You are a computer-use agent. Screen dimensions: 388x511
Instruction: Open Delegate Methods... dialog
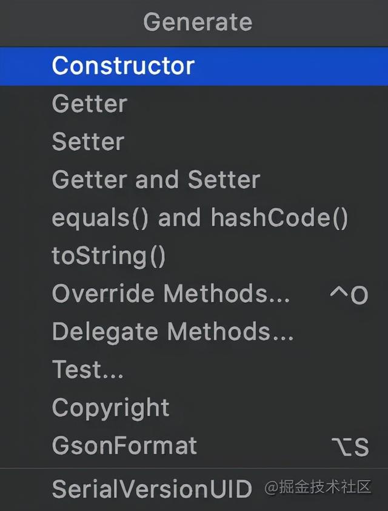(173, 332)
